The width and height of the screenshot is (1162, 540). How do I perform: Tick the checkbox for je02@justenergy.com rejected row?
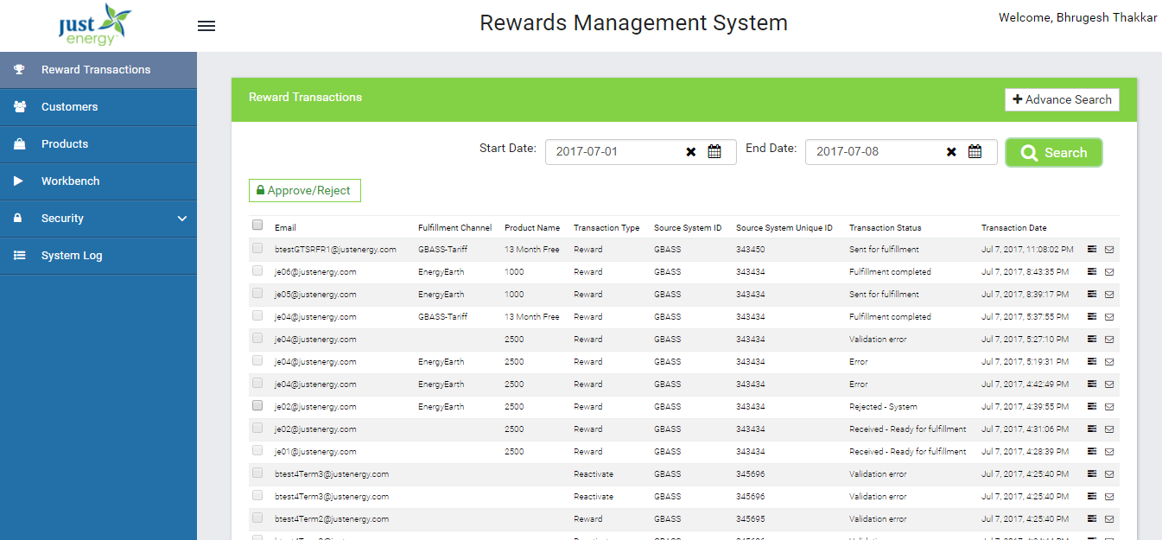click(257, 406)
